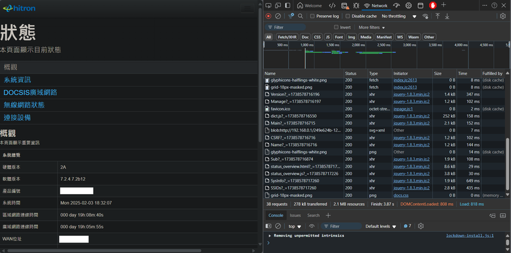Open the Elements panel code-brackets icon
Viewport: 511px width, 253px height.
332,5
